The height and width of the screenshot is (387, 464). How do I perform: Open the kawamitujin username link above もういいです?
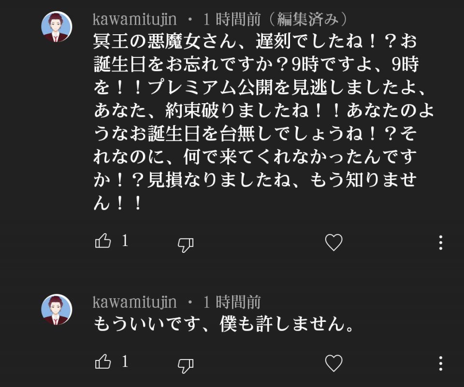click(134, 303)
